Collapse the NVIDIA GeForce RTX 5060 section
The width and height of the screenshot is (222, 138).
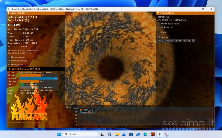pos(9,69)
